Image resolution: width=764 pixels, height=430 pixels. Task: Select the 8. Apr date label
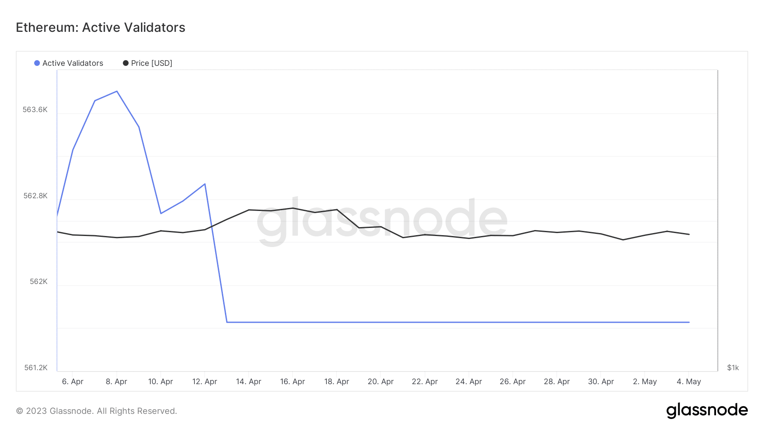pyautogui.click(x=116, y=382)
